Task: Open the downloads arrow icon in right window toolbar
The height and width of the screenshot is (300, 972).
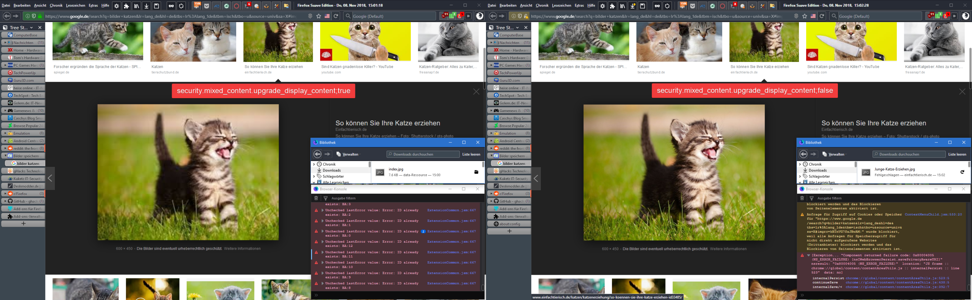Action: (633, 6)
